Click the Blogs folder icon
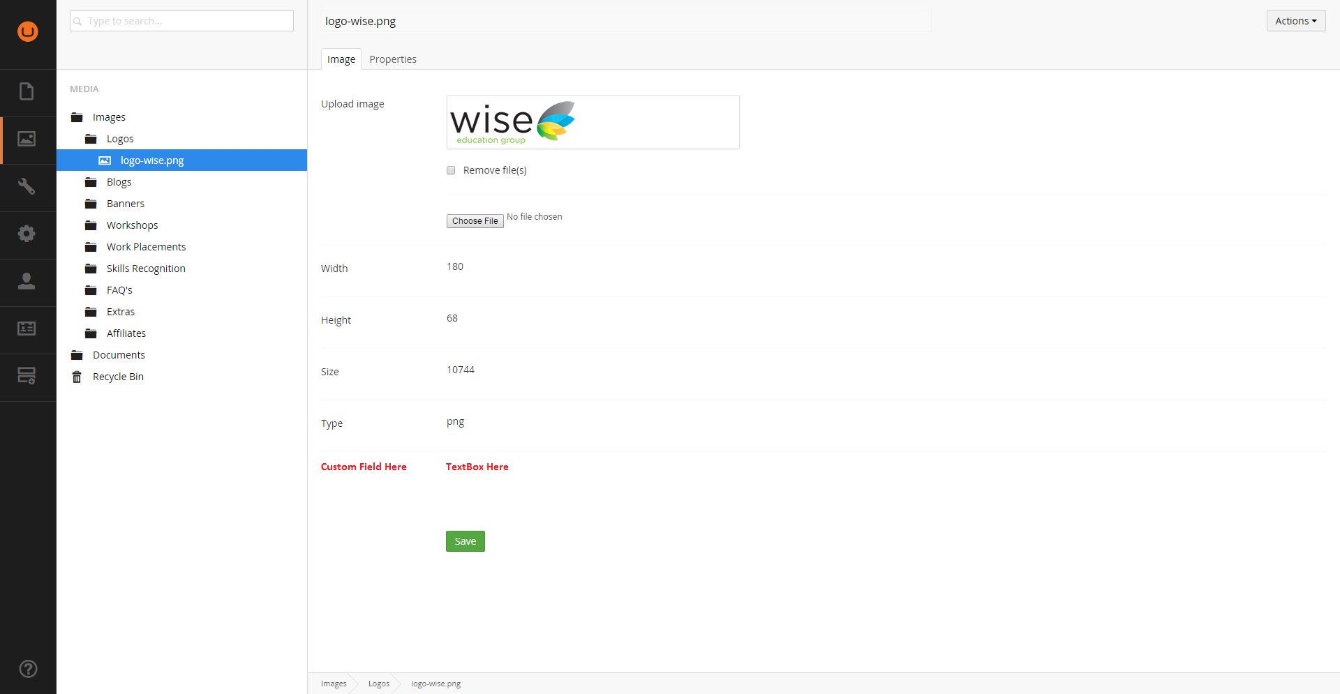 click(91, 182)
